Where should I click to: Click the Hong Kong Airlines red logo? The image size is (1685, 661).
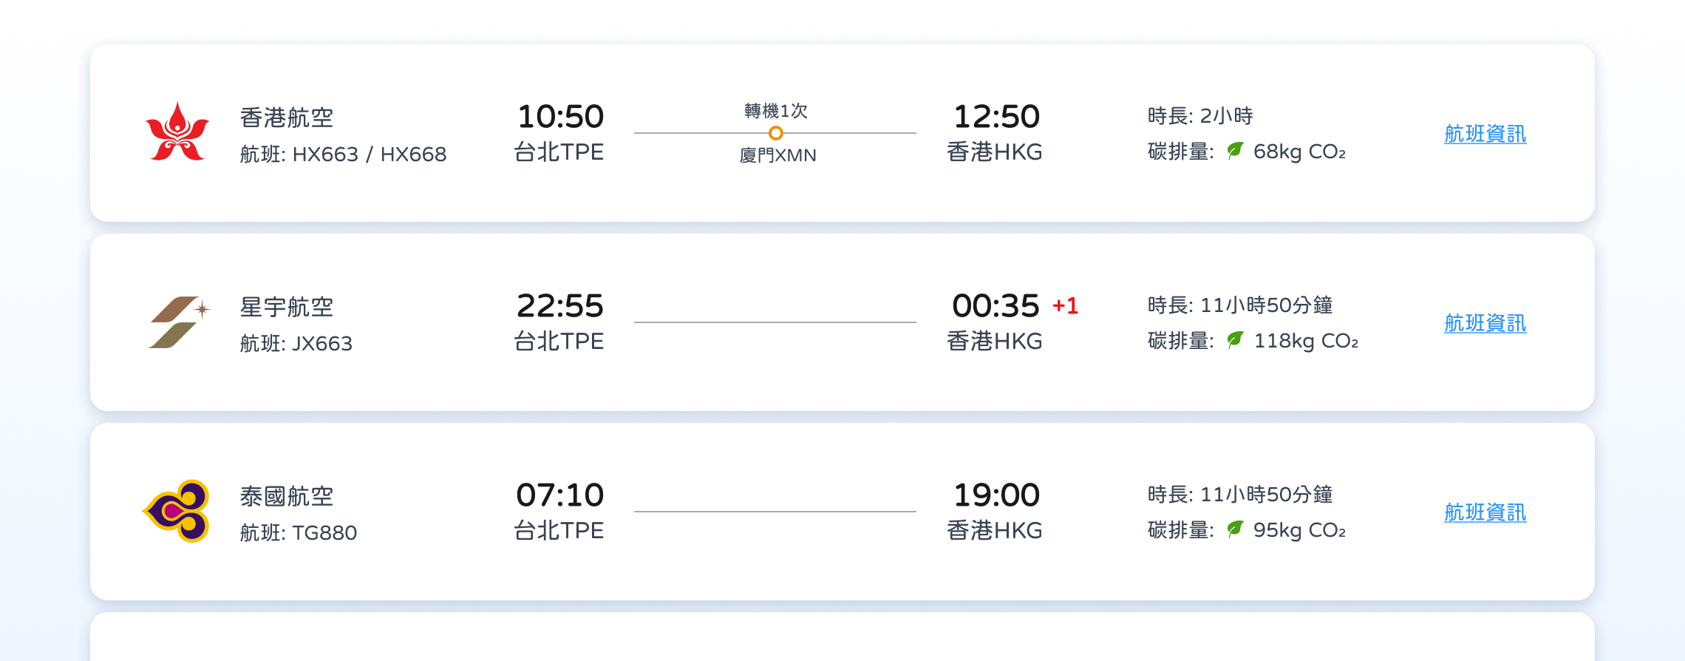tap(177, 132)
